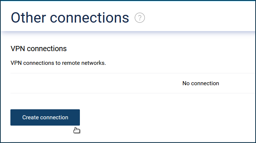Click the word 'VPN' in the section heading
Viewport: 256px width, 143px height.
coord(17,49)
